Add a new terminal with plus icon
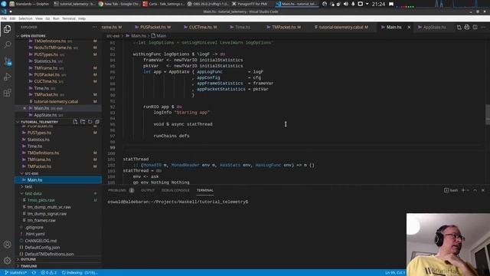 [463, 190]
